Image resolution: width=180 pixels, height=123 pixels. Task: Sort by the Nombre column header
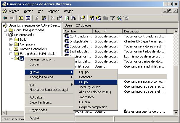click(78, 31)
